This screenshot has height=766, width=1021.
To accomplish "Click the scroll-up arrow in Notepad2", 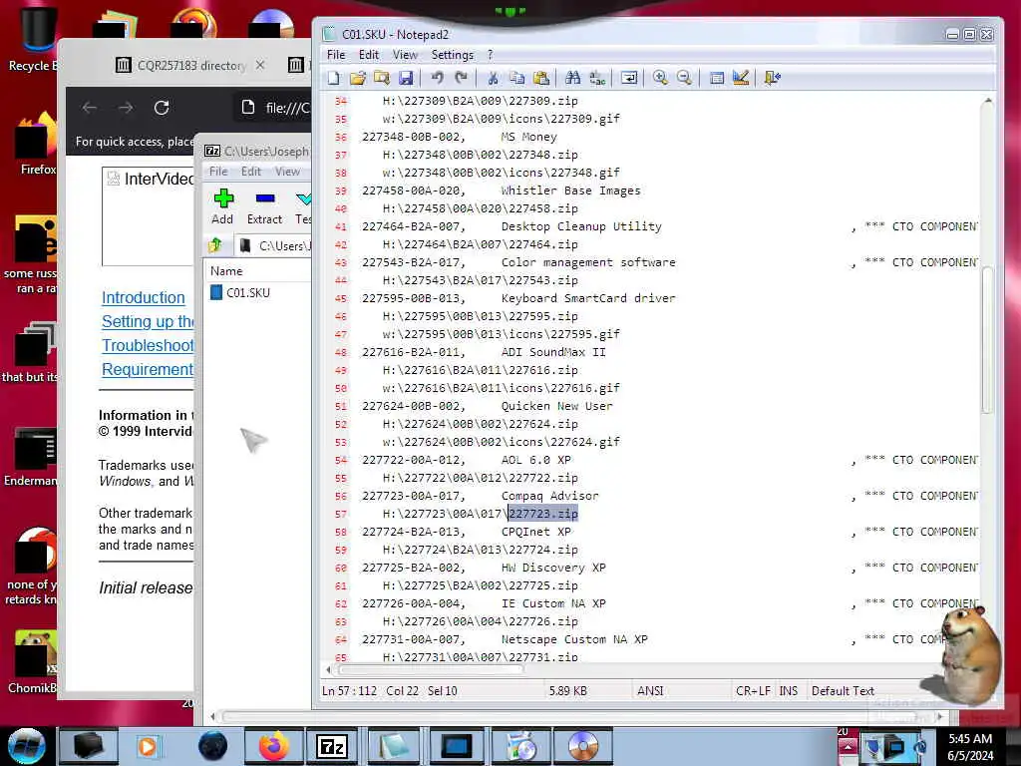I will pyautogui.click(x=987, y=101).
